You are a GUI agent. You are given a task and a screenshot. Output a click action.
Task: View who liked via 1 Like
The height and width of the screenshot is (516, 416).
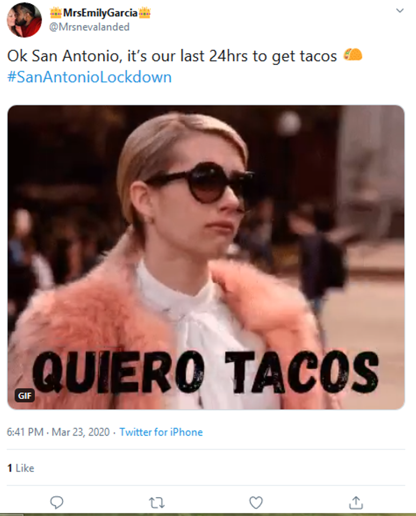pyautogui.click(x=21, y=468)
